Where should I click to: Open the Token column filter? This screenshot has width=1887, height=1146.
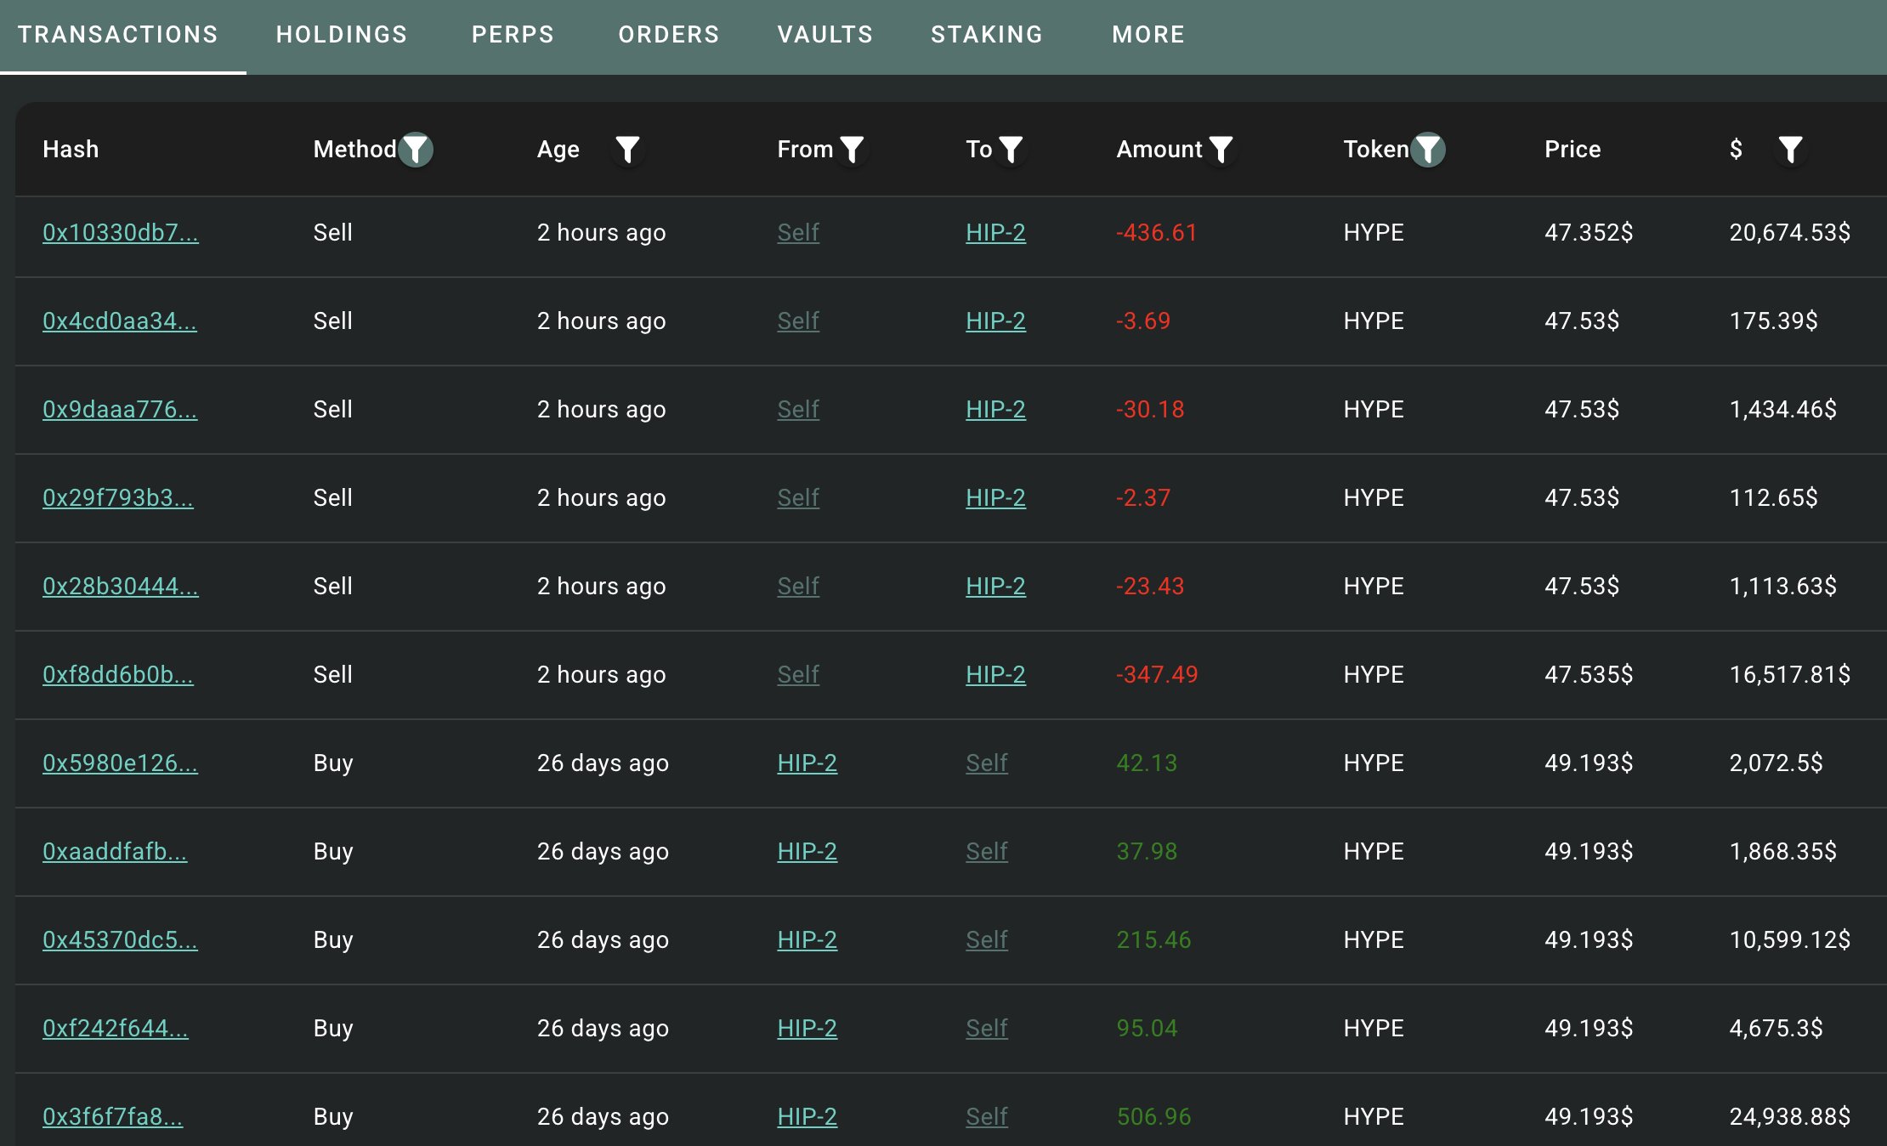coord(1426,150)
